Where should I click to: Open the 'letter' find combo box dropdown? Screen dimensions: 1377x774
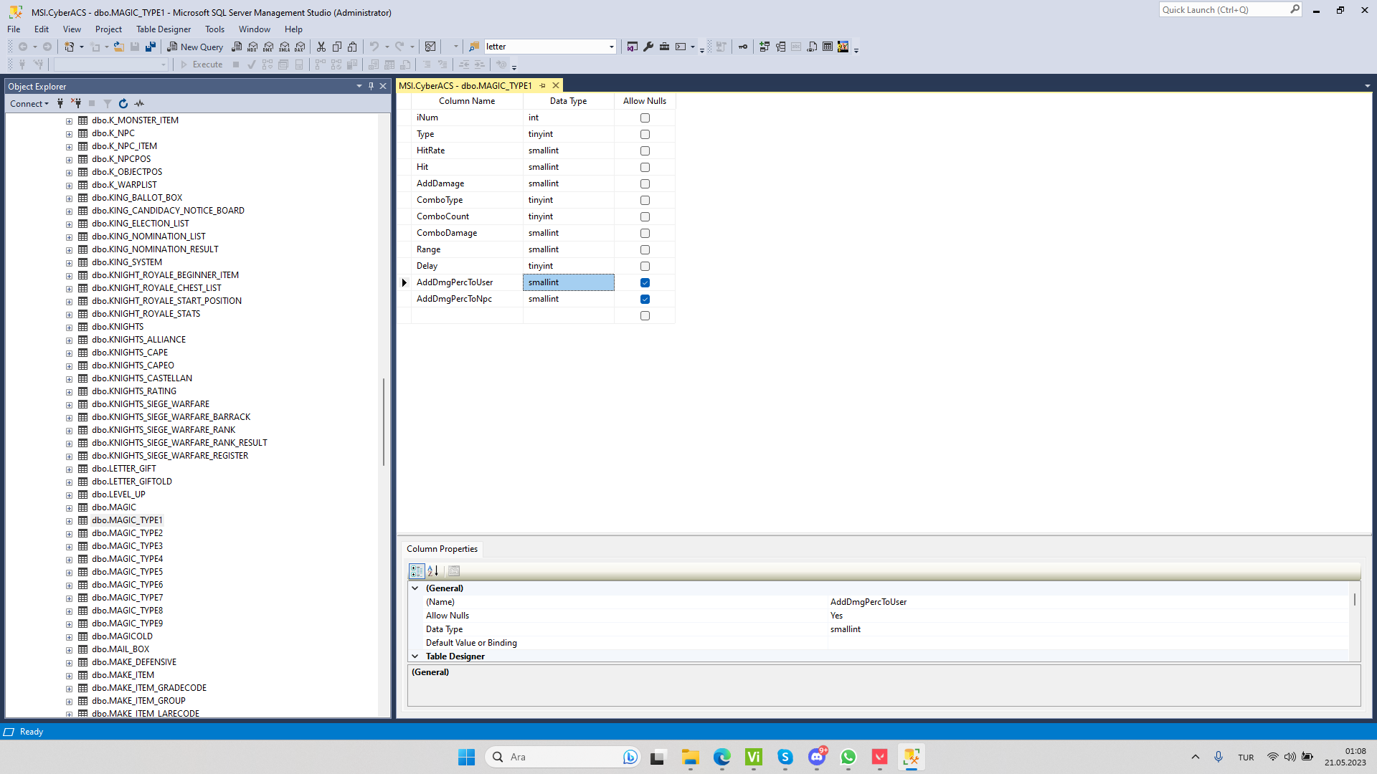612,47
